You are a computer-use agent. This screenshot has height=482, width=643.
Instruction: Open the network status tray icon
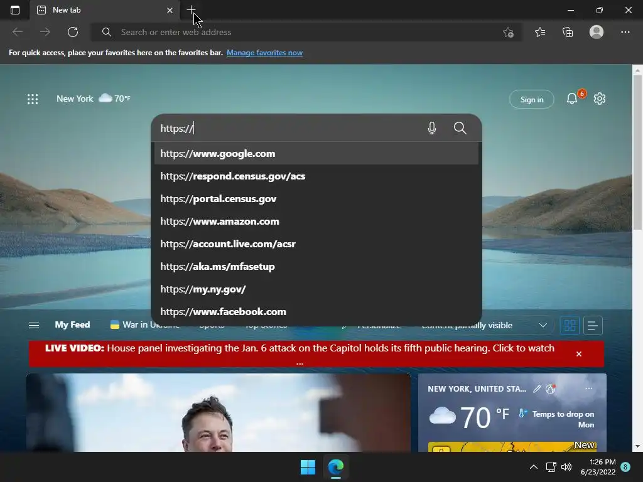coord(551,467)
